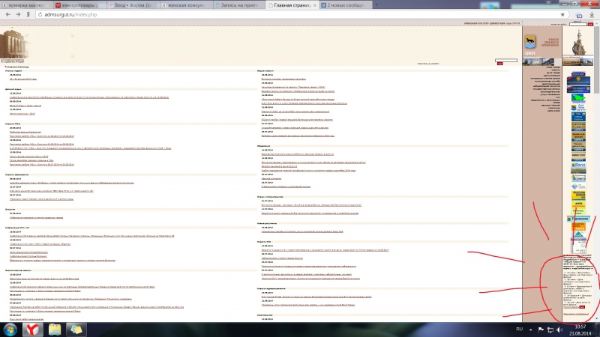Viewport: 600px width, 337px height.
Task: Show hidden tray icons arrow
Action: [530, 329]
